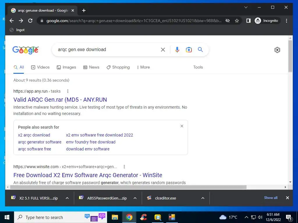Select the All results tab

click(19, 67)
